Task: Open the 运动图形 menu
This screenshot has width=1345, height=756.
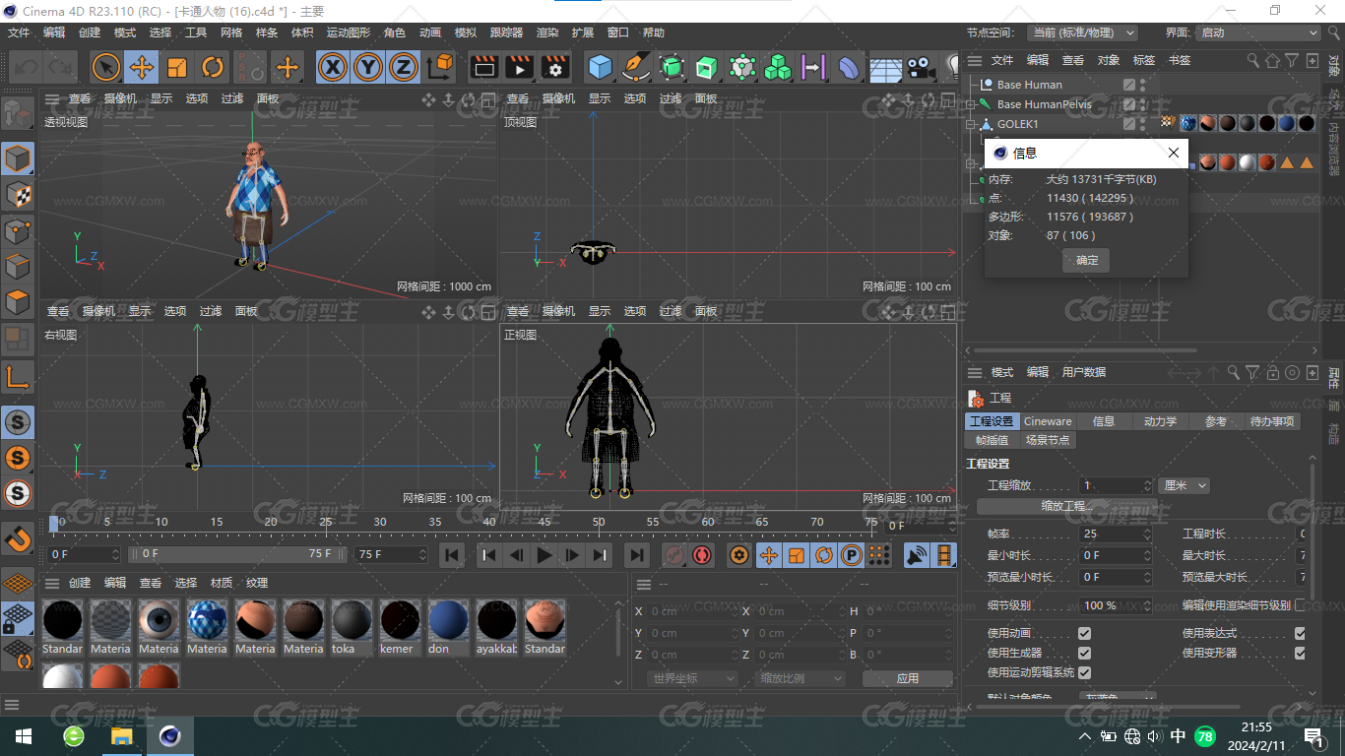Action: tap(349, 32)
